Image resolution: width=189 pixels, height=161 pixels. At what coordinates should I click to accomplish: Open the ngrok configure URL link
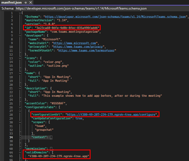111,114
